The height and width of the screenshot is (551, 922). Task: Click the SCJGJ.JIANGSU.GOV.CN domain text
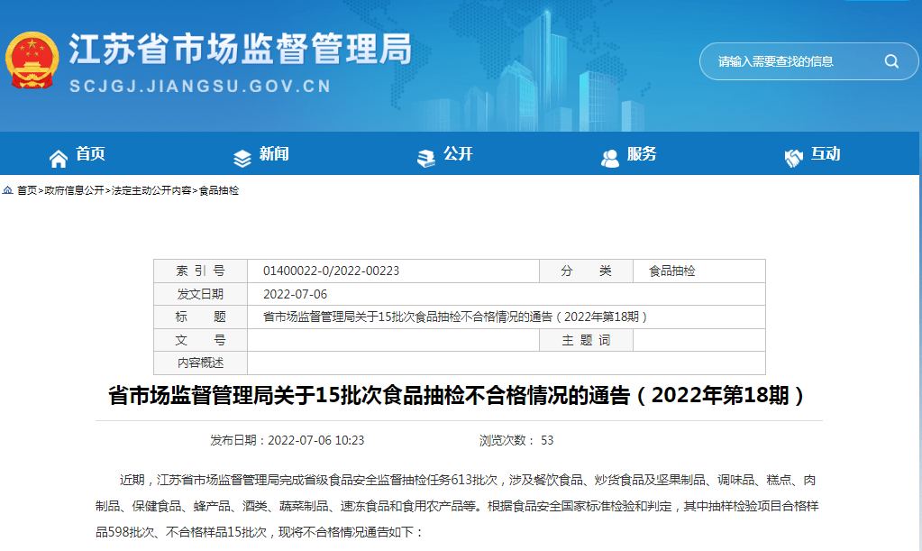pos(200,87)
